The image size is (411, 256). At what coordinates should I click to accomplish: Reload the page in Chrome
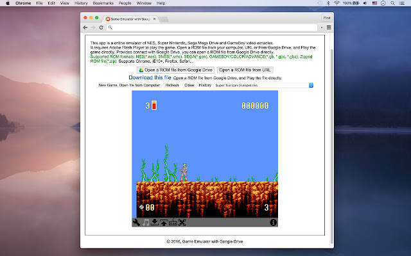tap(101, 28)
